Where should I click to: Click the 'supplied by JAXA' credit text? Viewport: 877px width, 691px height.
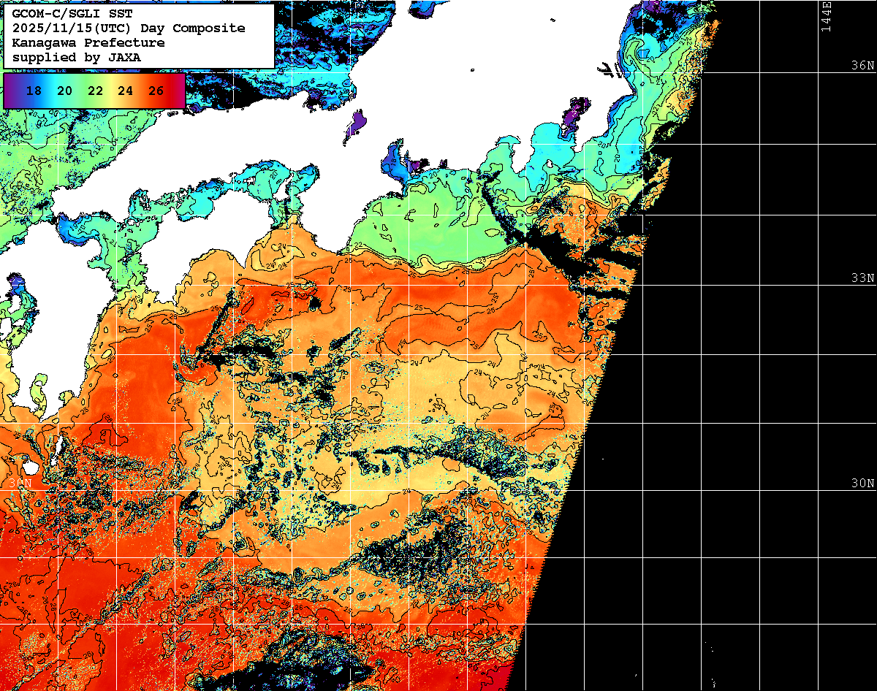(76, 57)
